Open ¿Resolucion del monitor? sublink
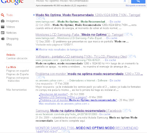 point(53,94)
